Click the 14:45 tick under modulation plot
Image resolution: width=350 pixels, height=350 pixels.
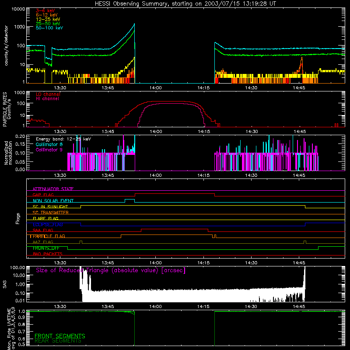click(x=299, y=175)
